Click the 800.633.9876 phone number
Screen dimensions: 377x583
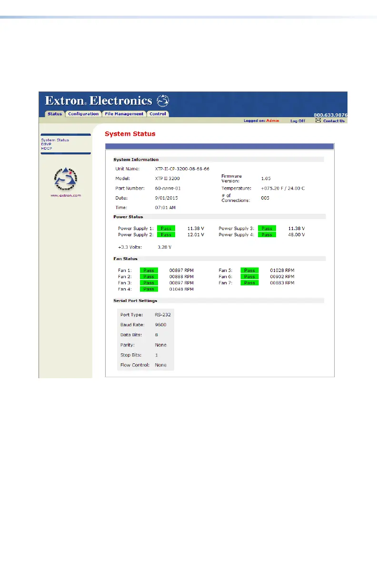330,115
